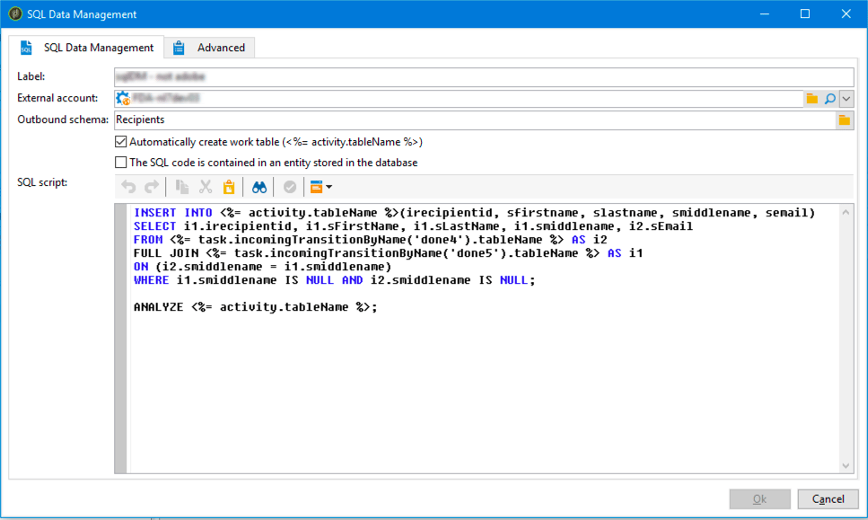The width and height of the screenshot is (868, 520).
Task: Open the external account dropdown chevron
Action: point(846,98)
